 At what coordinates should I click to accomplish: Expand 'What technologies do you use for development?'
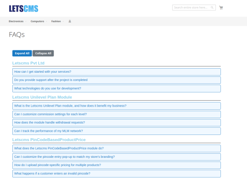click(x=117, y=88)
